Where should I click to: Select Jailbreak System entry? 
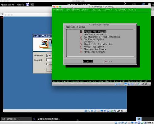pyautogui.click(x=94, y=39)
